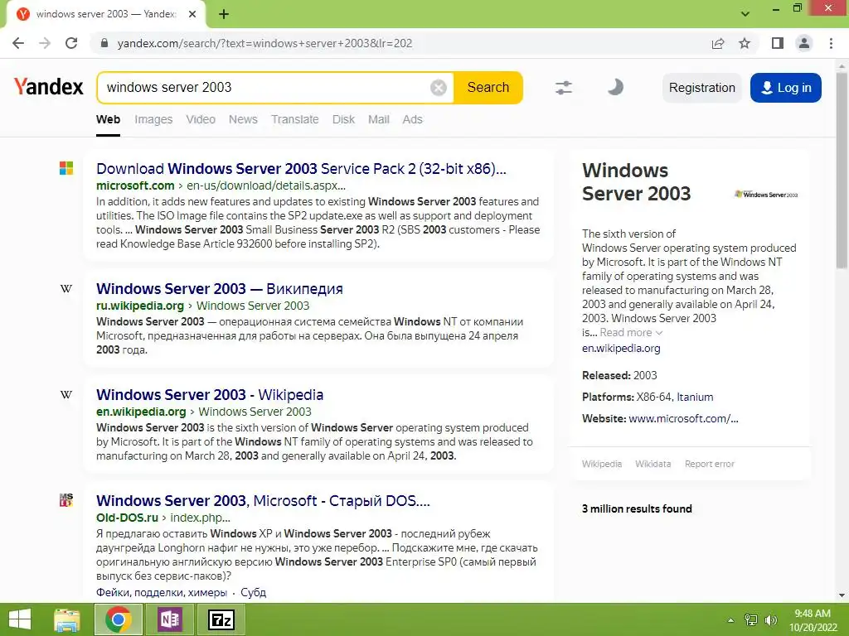Click the Registration button
The width and height of the screenshot is (849, 636).
tap(701, 88)
